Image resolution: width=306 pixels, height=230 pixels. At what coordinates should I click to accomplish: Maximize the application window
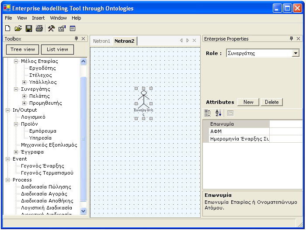tap(287, 8)
